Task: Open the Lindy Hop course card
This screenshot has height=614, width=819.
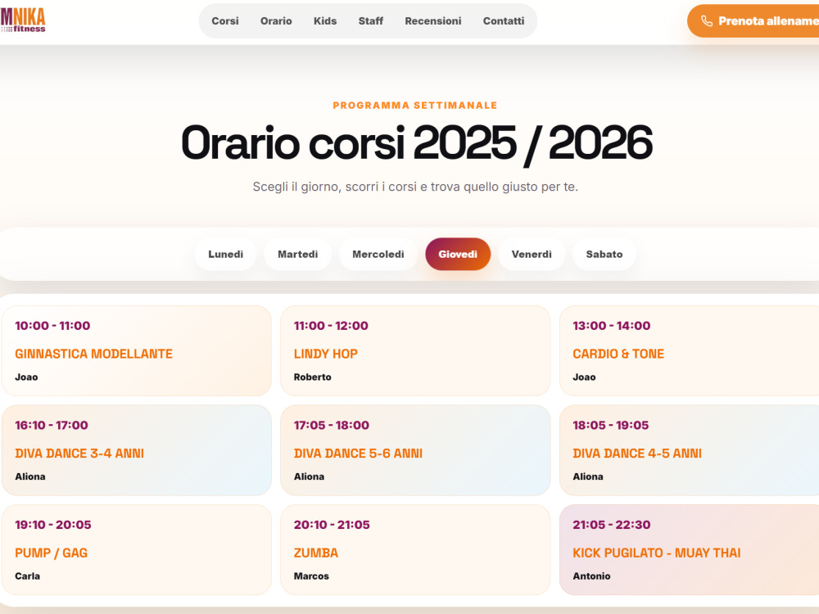Action: pyautogui.click(x=415, y=351)
